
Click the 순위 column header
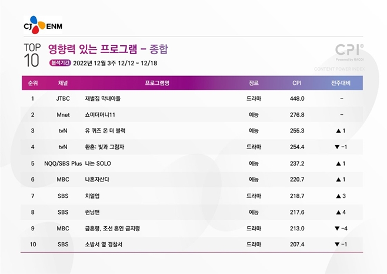point(33,83)
